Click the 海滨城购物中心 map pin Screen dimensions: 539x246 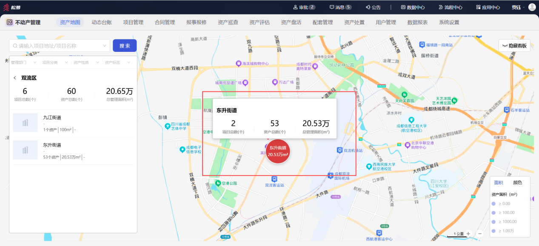(239, 63)
